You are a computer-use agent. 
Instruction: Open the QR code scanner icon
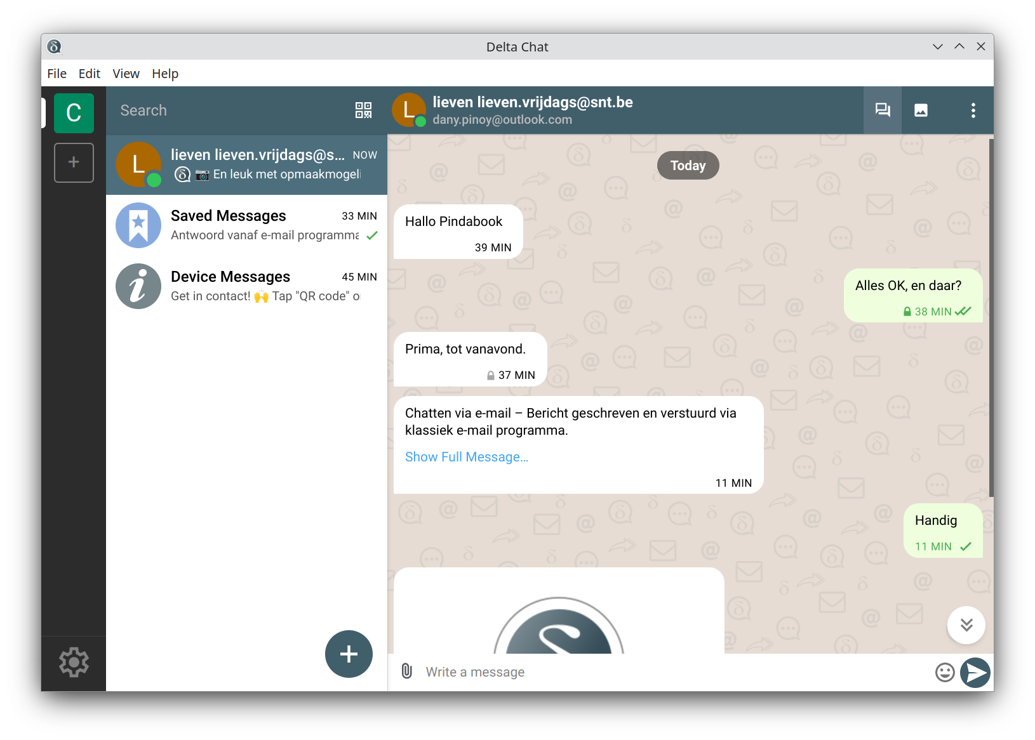[363, 110]
